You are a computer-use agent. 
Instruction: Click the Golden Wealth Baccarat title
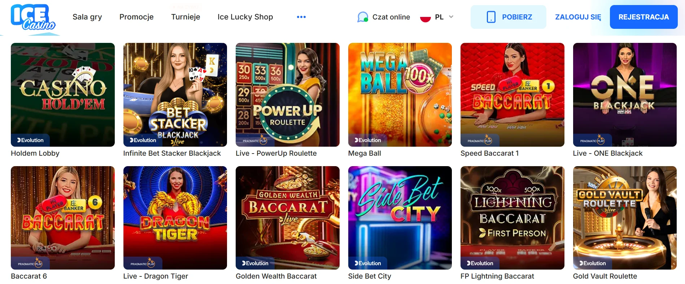tap(276, 276)
